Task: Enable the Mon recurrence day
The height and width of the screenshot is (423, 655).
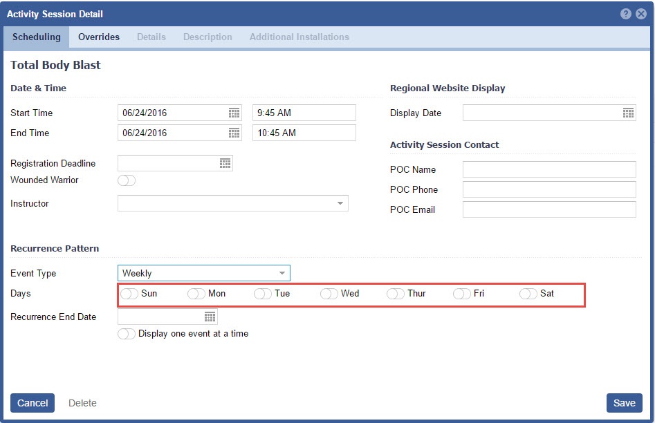Action: click(196, 294)
